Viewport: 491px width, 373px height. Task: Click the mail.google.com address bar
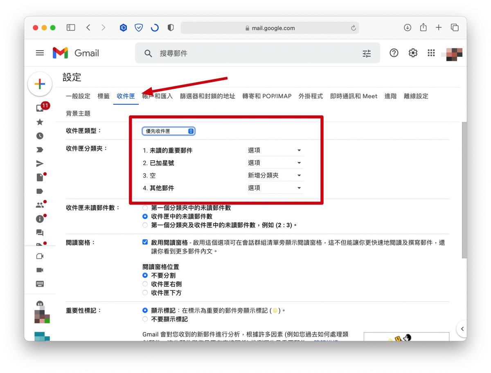270,28
